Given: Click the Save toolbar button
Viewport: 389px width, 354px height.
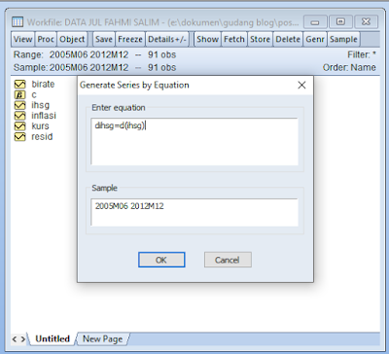Looking at the screenshot, I should coord(104,39).
